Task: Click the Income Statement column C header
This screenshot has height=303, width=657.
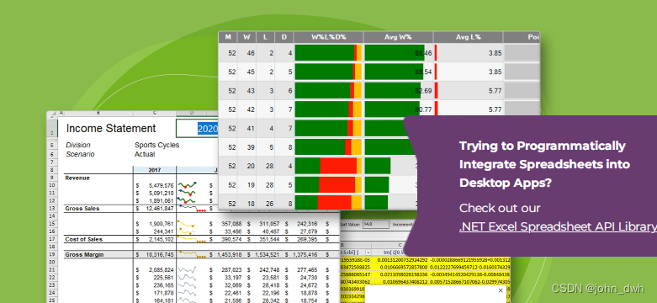Action: tap(154, 113)
